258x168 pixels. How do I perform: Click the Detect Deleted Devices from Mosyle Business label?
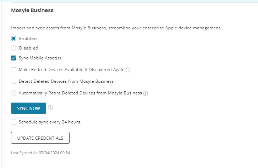click(x=66, y=81)
